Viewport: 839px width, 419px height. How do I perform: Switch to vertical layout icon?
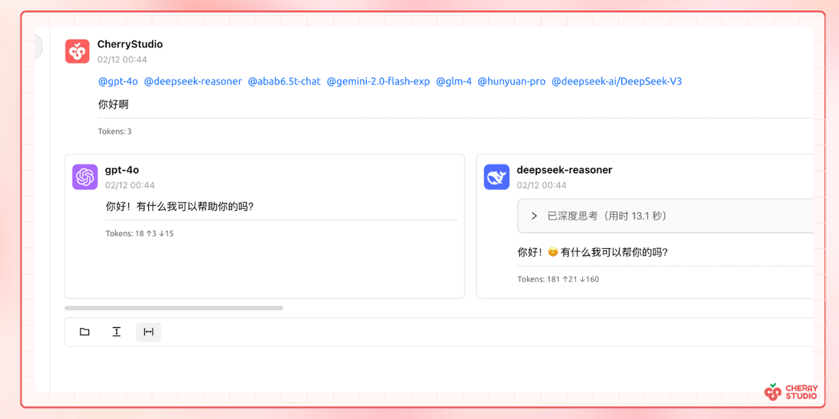[117, 332]
